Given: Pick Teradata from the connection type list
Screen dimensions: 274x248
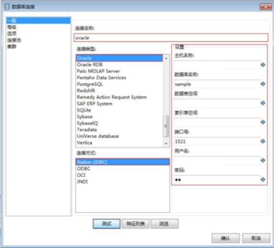Looking at the screenshot, I should pos(119,129).
